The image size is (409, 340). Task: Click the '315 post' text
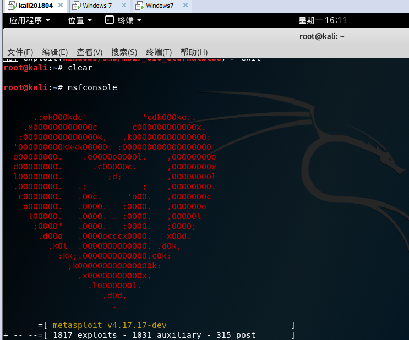coord(236,335)
